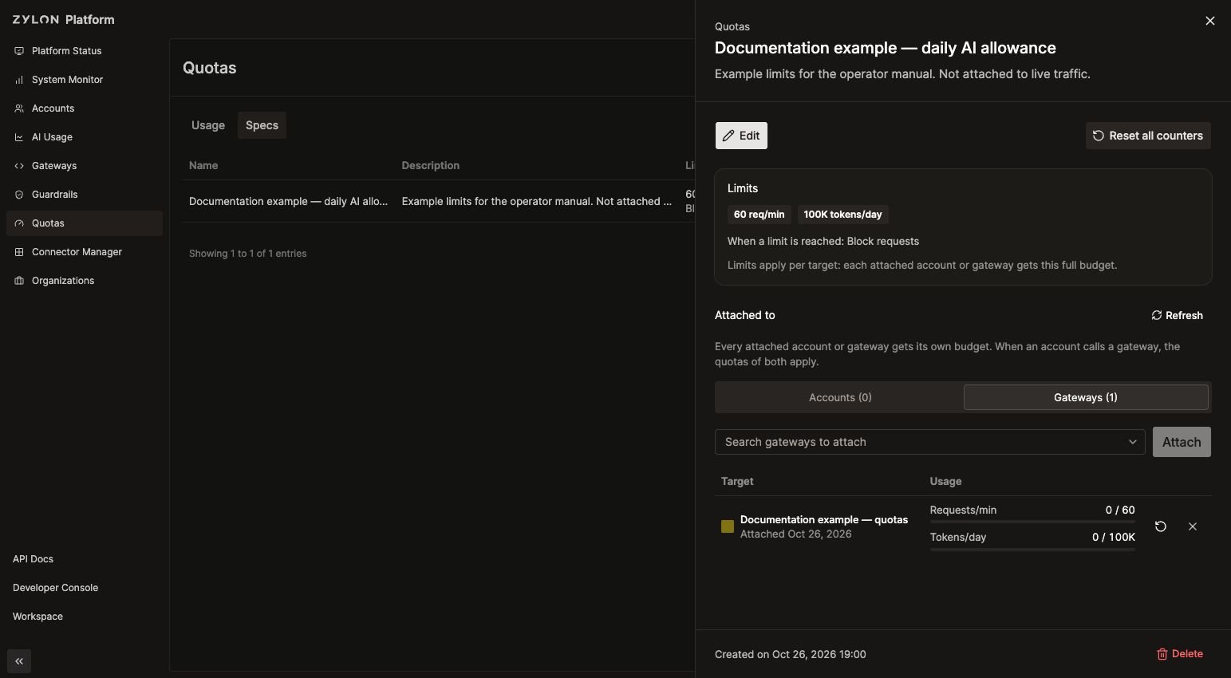This screenshot has height=678, width=1231.
Task: Collapse the sidebar with double-chevron icon
Action: tap(19, 661)
